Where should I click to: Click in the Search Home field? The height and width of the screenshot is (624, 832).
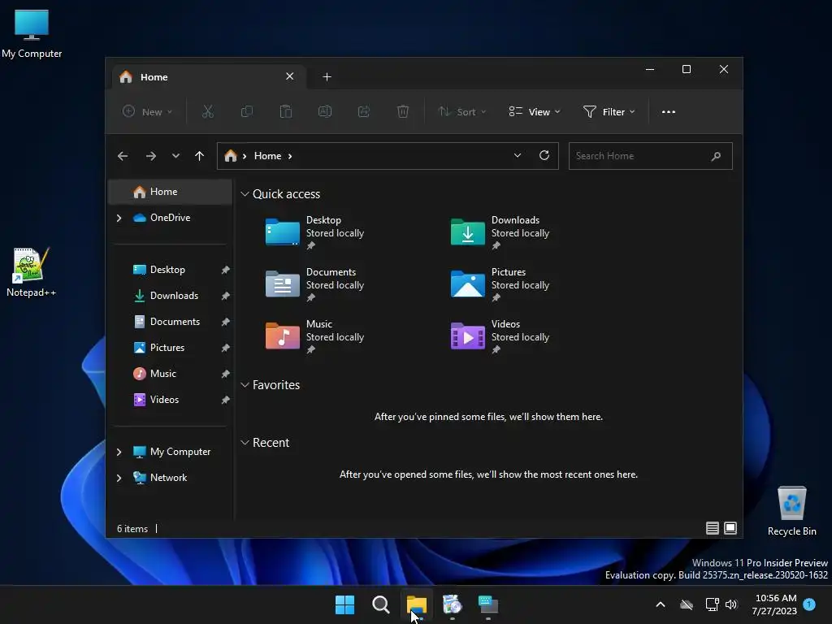[651, 156]
